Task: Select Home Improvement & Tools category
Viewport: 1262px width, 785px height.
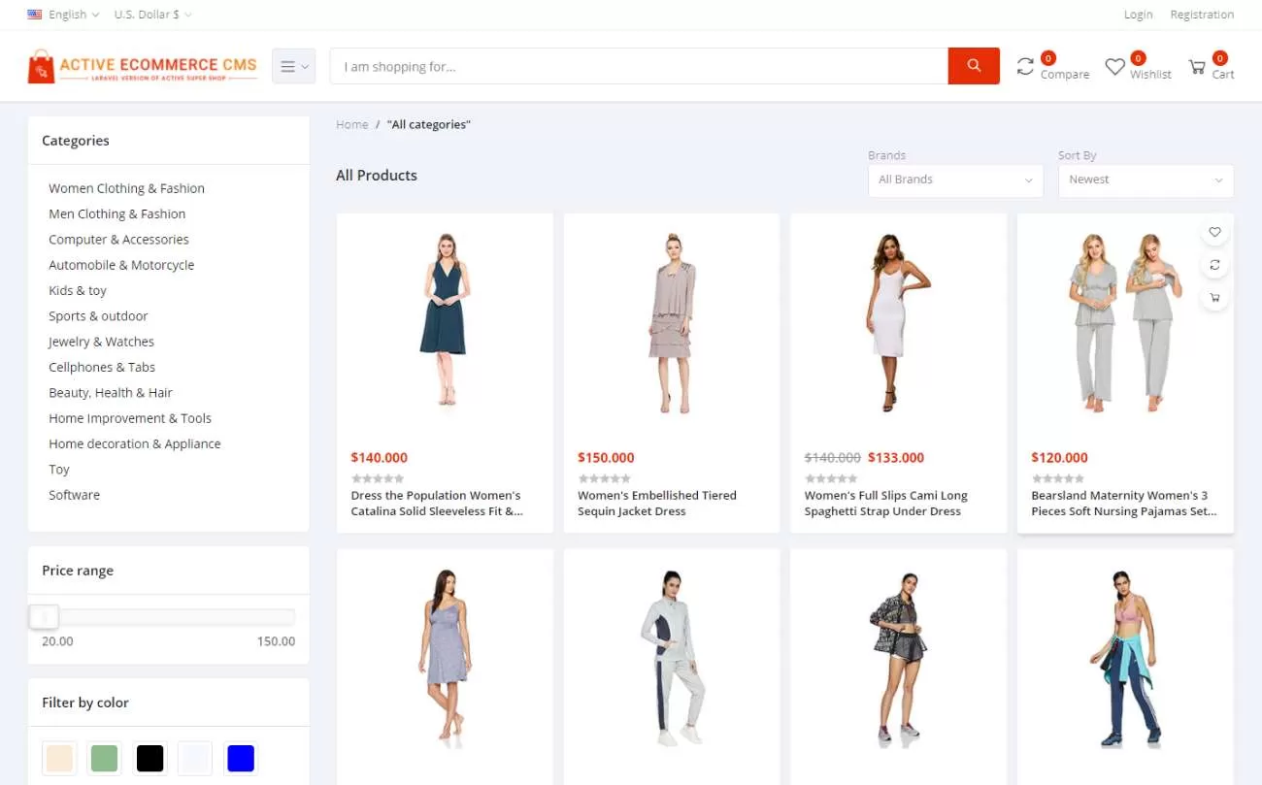Action: [x=130, y=418]
